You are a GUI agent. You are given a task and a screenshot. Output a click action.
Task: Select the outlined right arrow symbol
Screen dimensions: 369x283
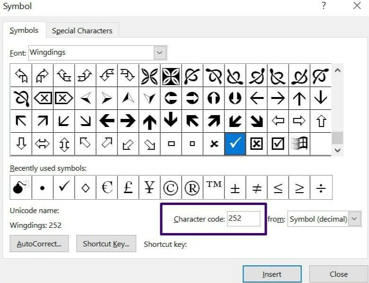click(x=299, y=121)
